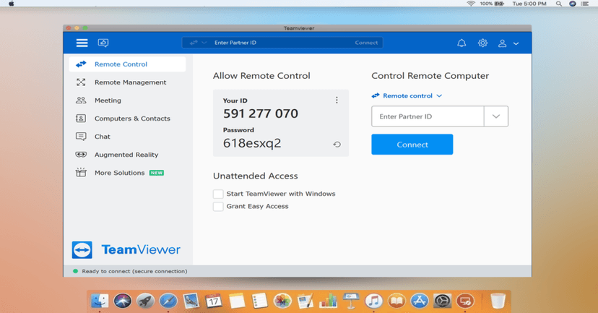Expand the Remote control mode dropdown
The width and height of the screenshot is (598, 313).
tap(407, 95)
